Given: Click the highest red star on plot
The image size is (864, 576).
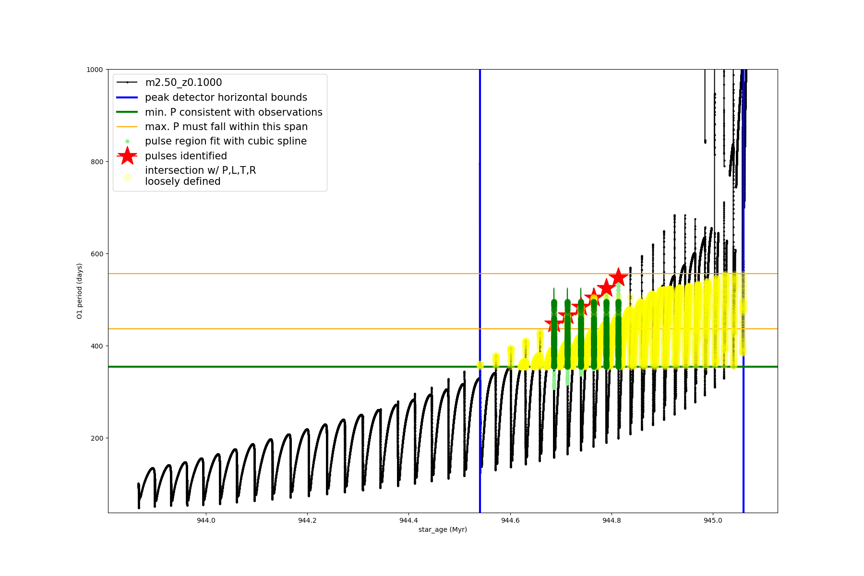Looking at the screenshot, I should pyautogui.click(x=618, y=277).
